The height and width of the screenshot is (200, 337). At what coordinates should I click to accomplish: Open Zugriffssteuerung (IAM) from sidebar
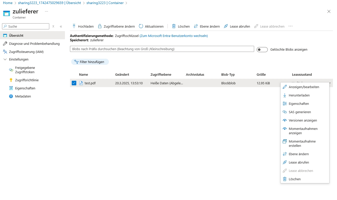click(26, 52)
